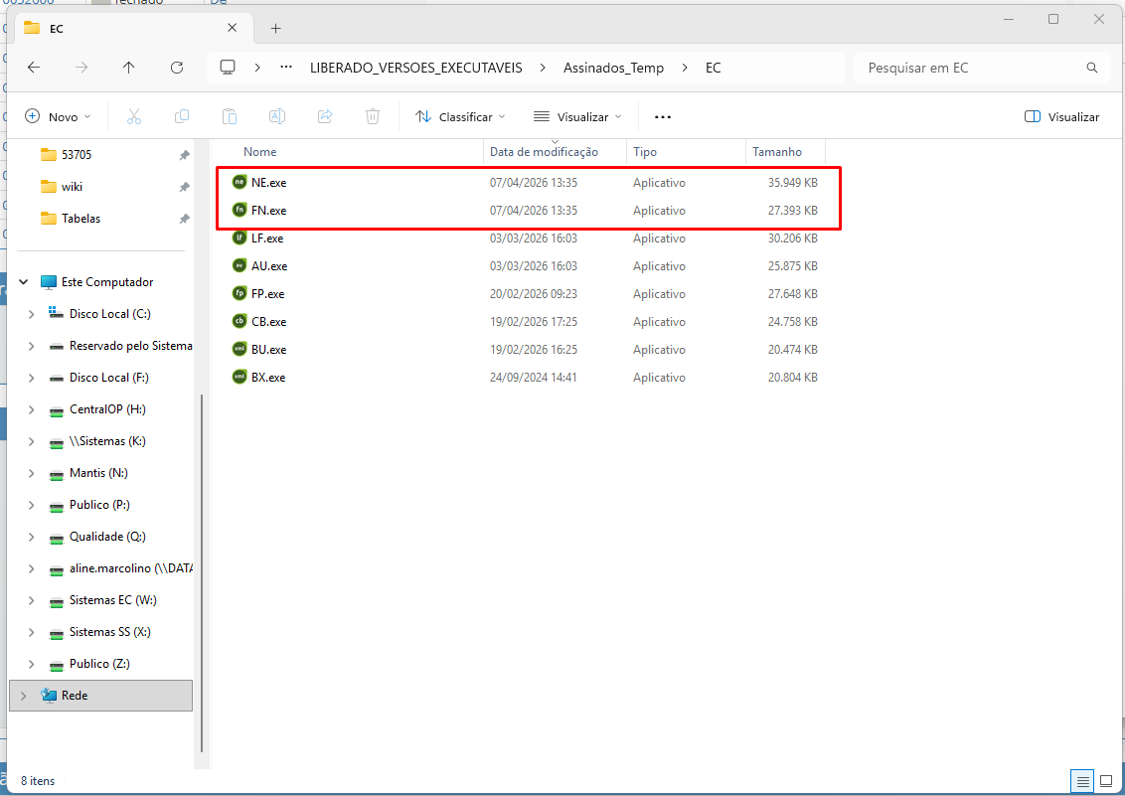Viewport: 1125px width, 796px height.
Task: Go up one folder level
Action: (129, 68)
